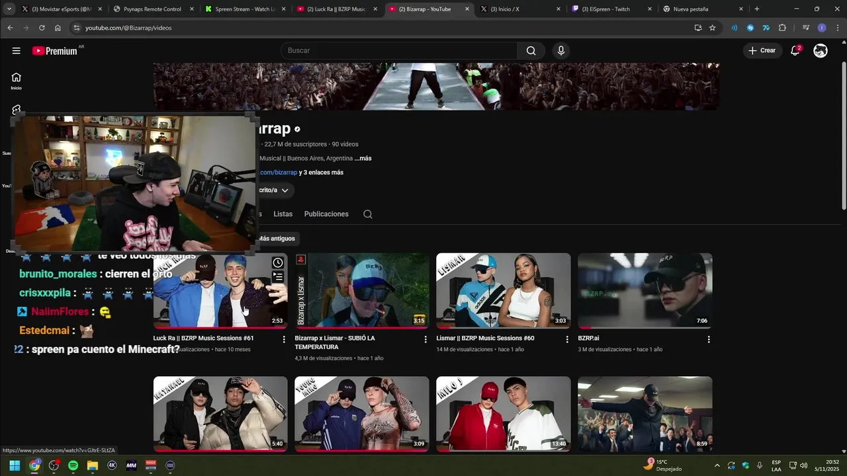Open the Publicaciones channel tab
The height and width of the screenshot is (476, 847).
(x=326, y=214)
